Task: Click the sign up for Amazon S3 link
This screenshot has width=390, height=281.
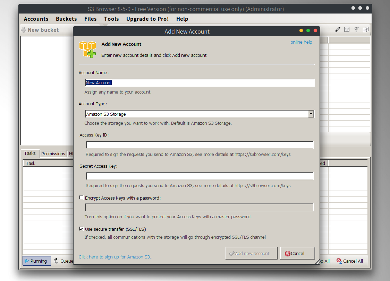Action: click(x=116, y=257)
